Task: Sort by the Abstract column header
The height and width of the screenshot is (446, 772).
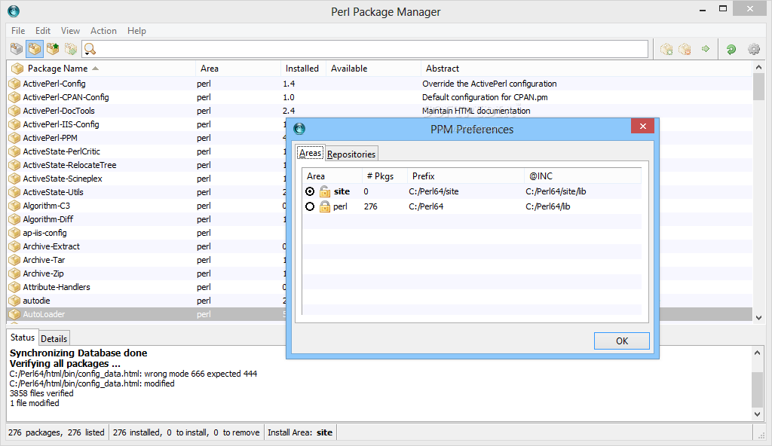Action: pyautogui.click(x=586, y=69)
